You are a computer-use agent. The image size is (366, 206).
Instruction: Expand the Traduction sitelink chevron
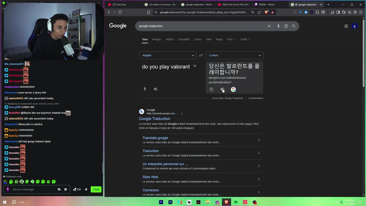click(259, 153)
